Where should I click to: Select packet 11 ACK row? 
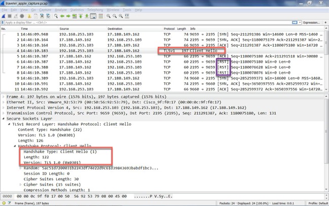(162, 89)
